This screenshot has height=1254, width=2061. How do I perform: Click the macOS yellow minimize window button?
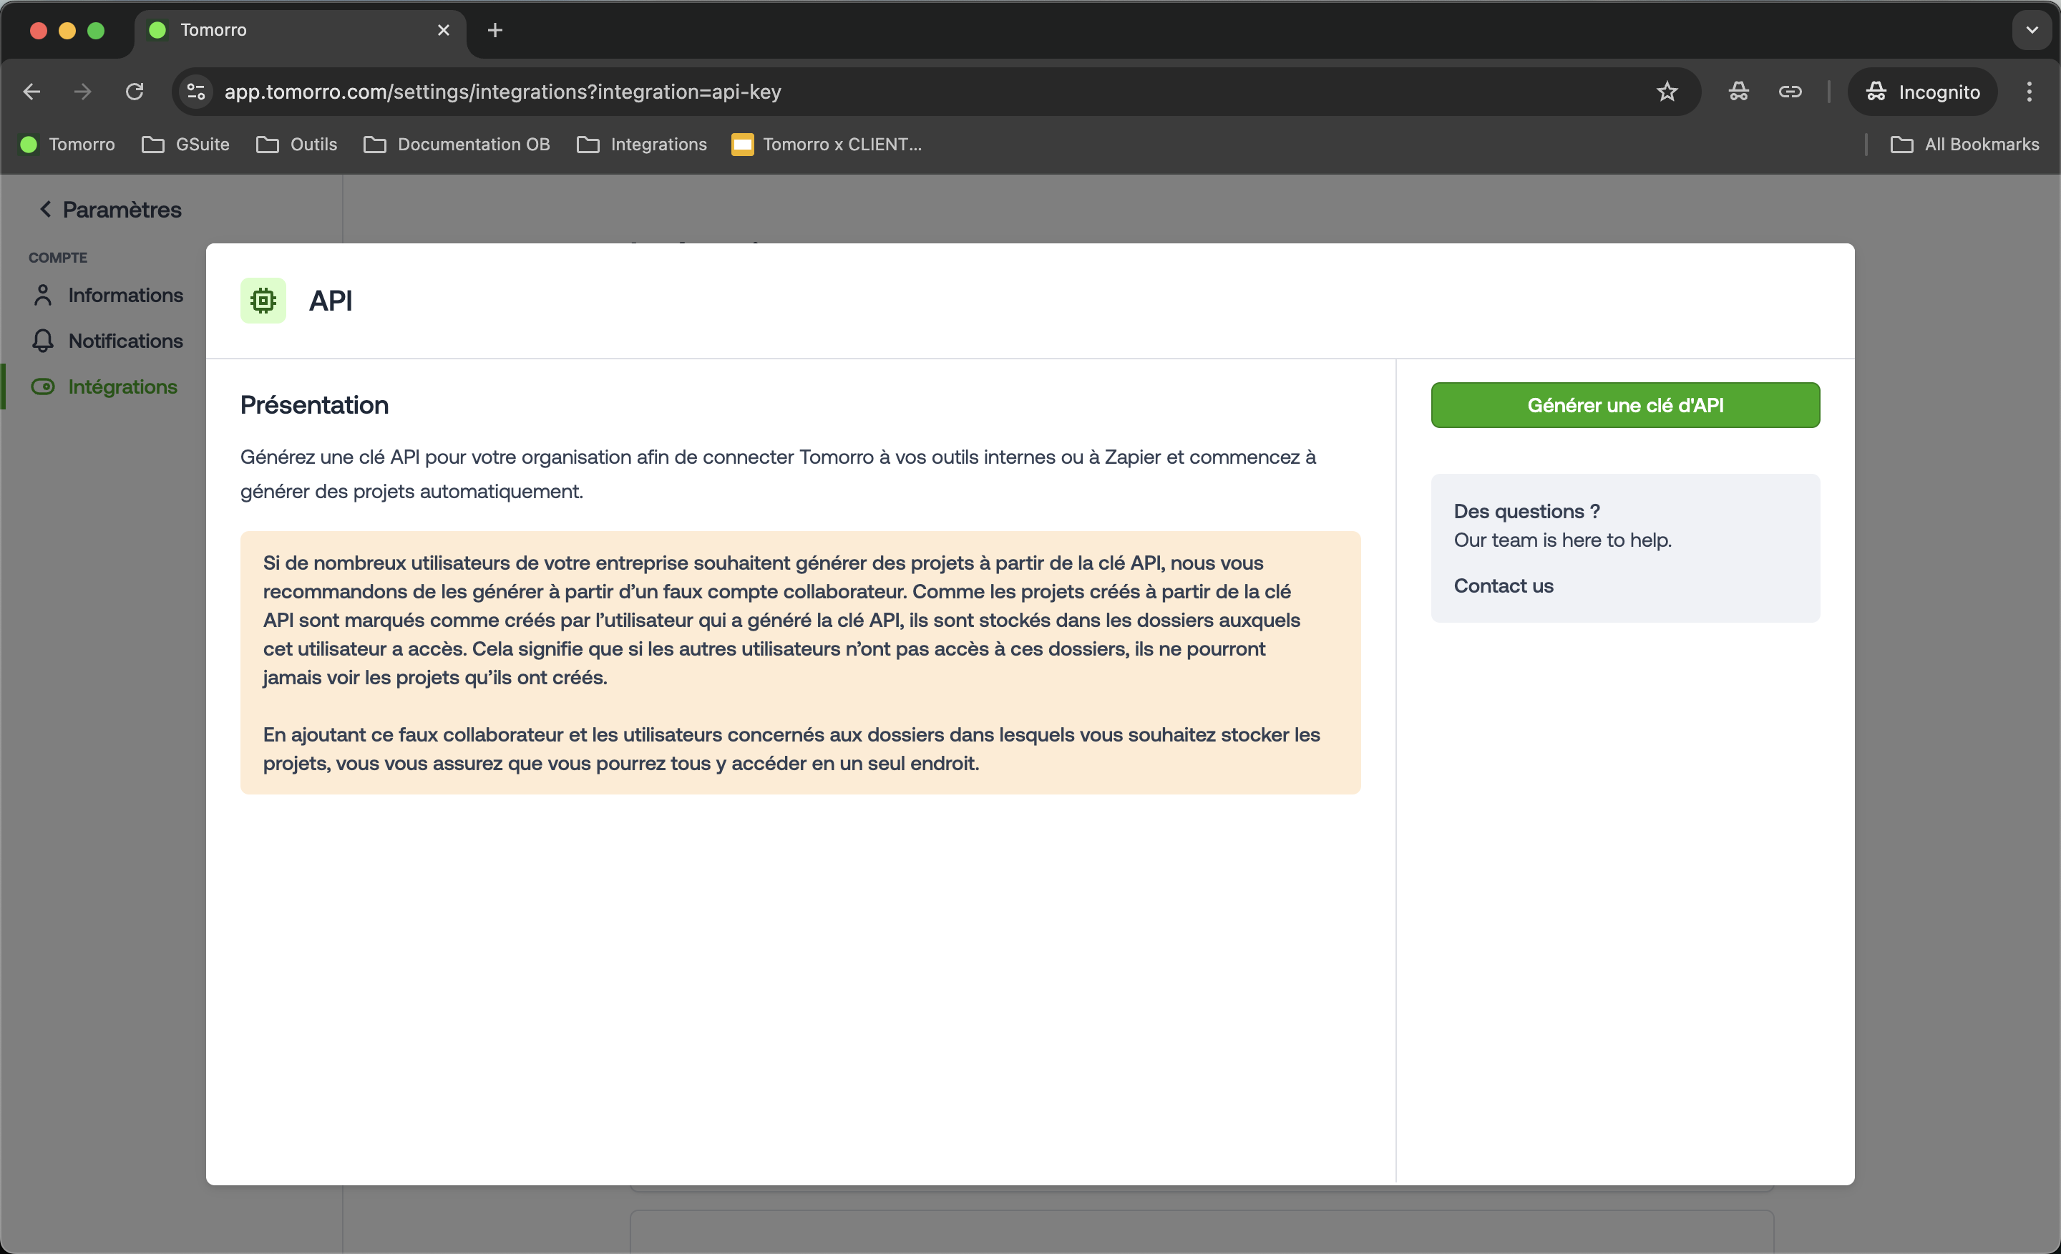point(67,30)
